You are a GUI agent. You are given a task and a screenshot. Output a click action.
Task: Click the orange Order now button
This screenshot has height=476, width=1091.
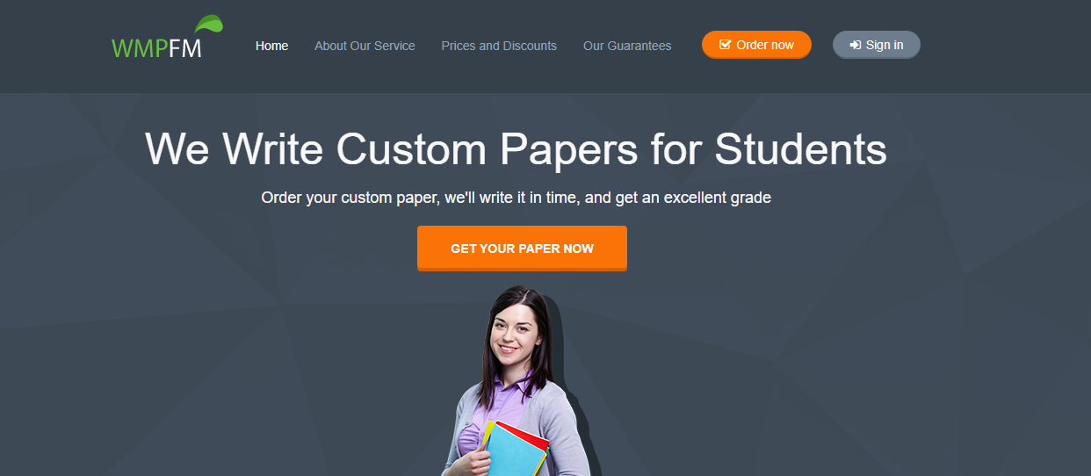[756, 45]
